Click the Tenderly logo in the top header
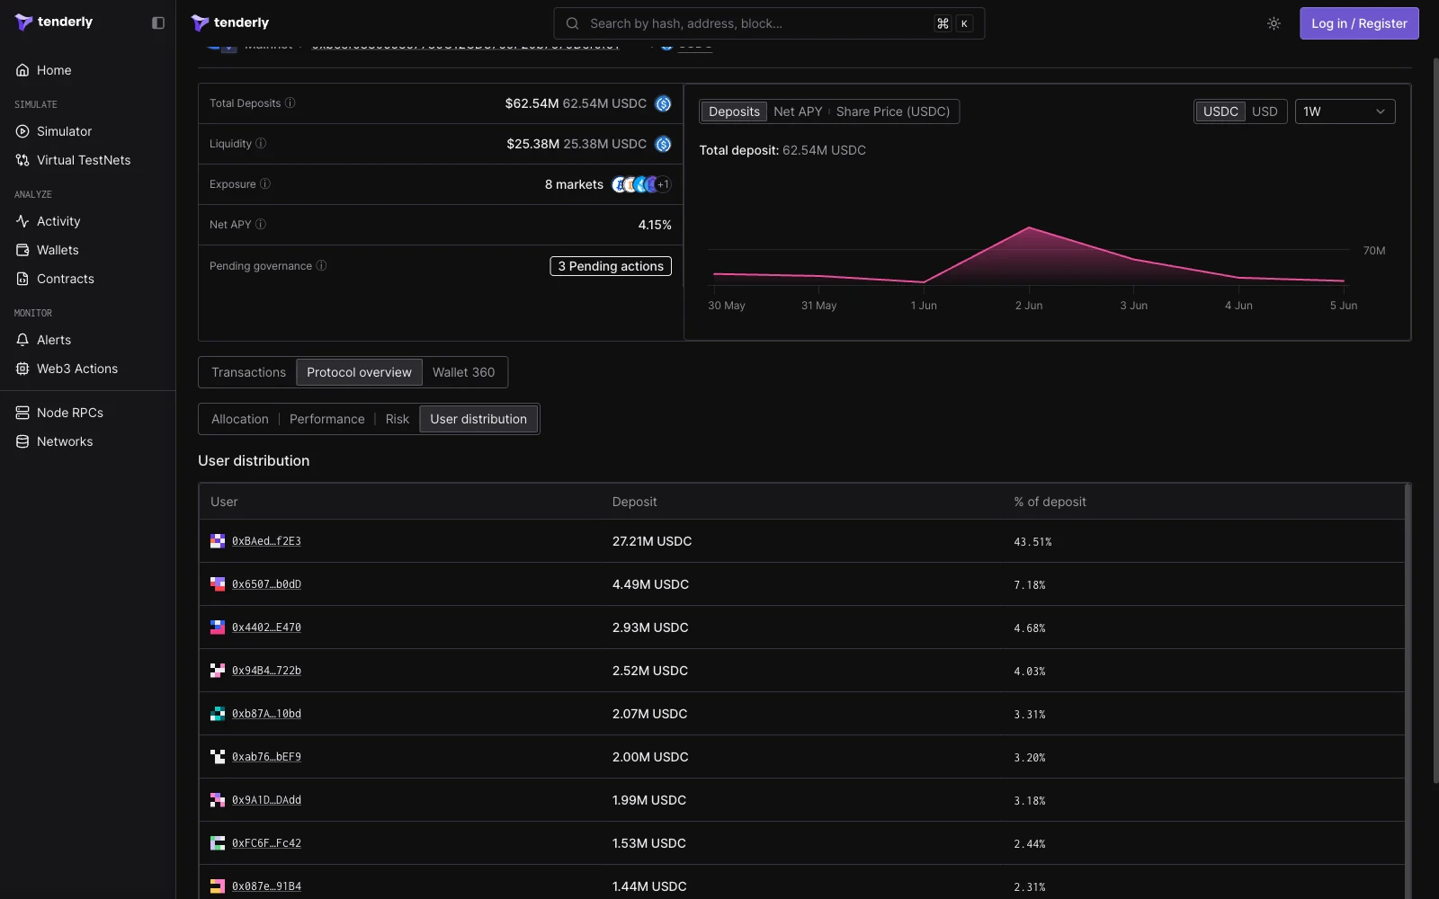Screen dimensions: 1439x899 [230, 23]
